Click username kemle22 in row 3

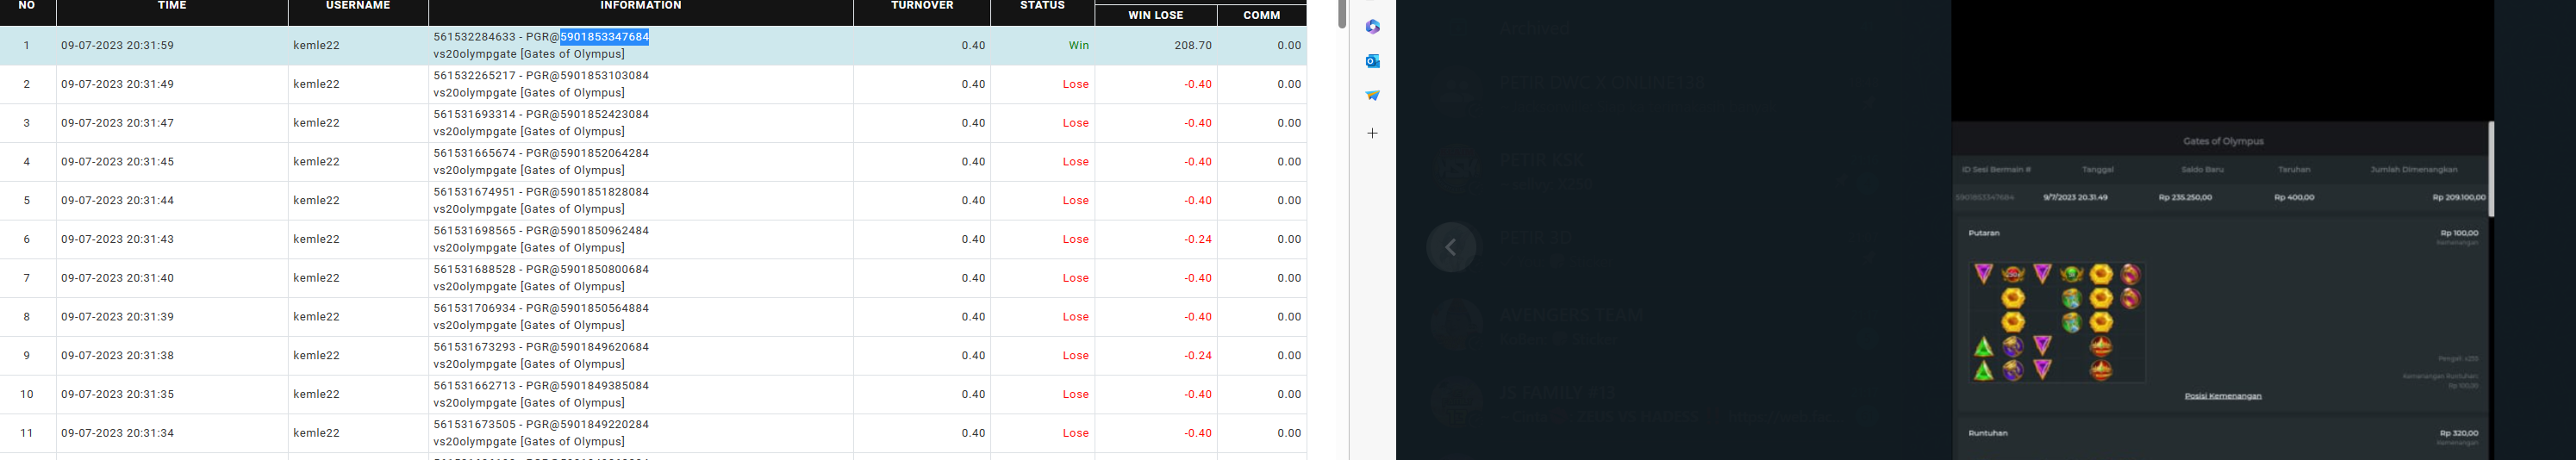[316, 123]
